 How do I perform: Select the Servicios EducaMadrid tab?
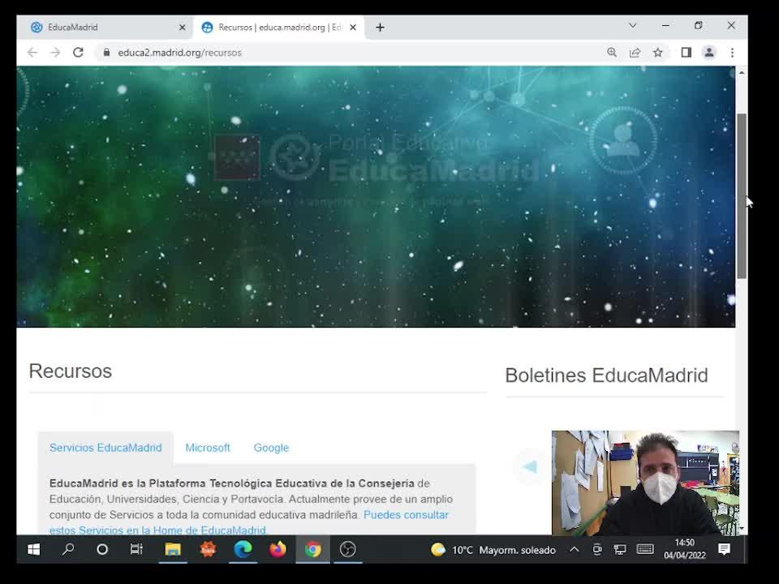click(105, 448)
